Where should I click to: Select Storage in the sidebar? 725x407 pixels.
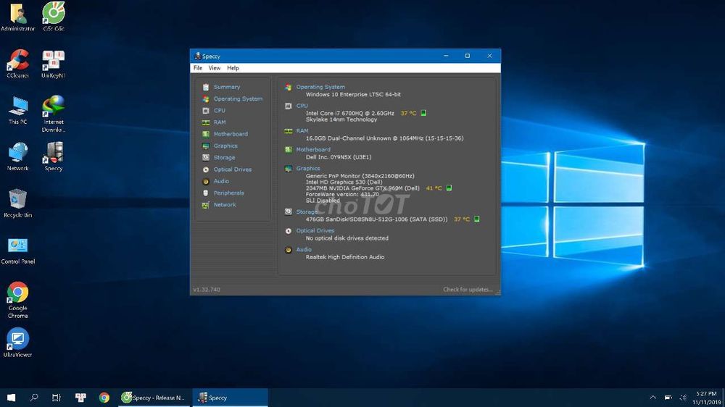(224, 158)
